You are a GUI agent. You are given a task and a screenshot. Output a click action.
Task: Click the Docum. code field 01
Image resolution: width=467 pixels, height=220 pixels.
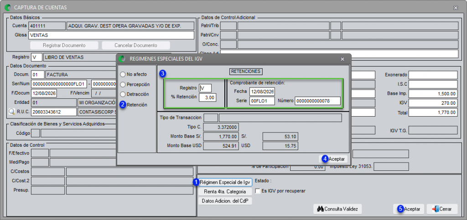click(37, 74)
